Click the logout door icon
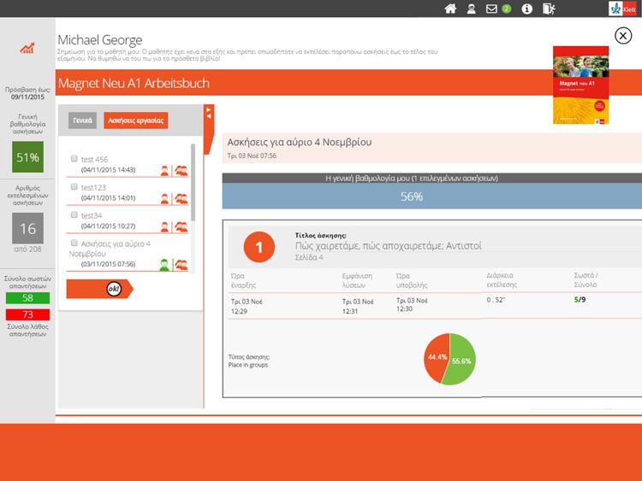Image resolution: width=642 pixels, height=481 pixels. [x=549, y=9]
